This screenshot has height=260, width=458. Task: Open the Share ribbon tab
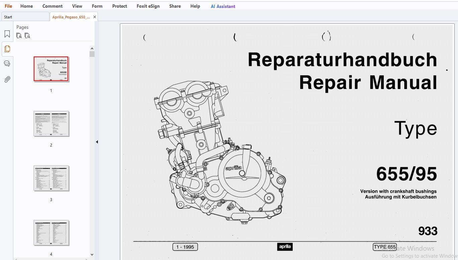pyautogui.click(x=175, y=6)
